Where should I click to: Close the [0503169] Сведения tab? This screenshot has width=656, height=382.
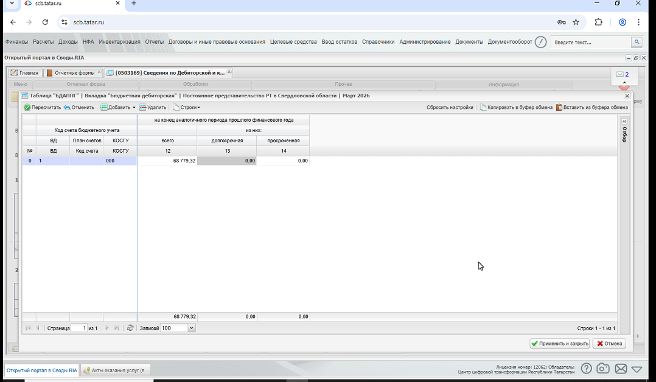coord(229,72)
